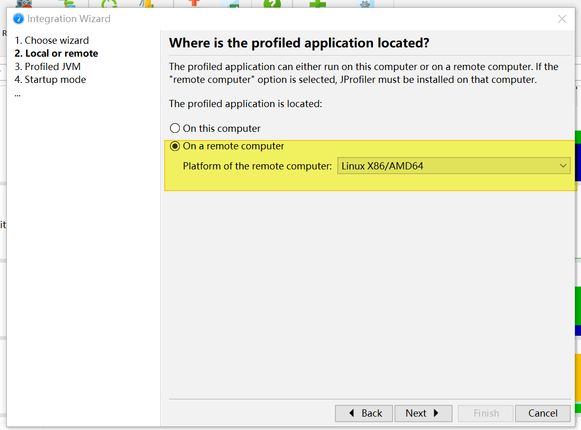Click the green circular refresh arrows icon
This screenshot has height=430, width=581.
[x=109, y=3]
